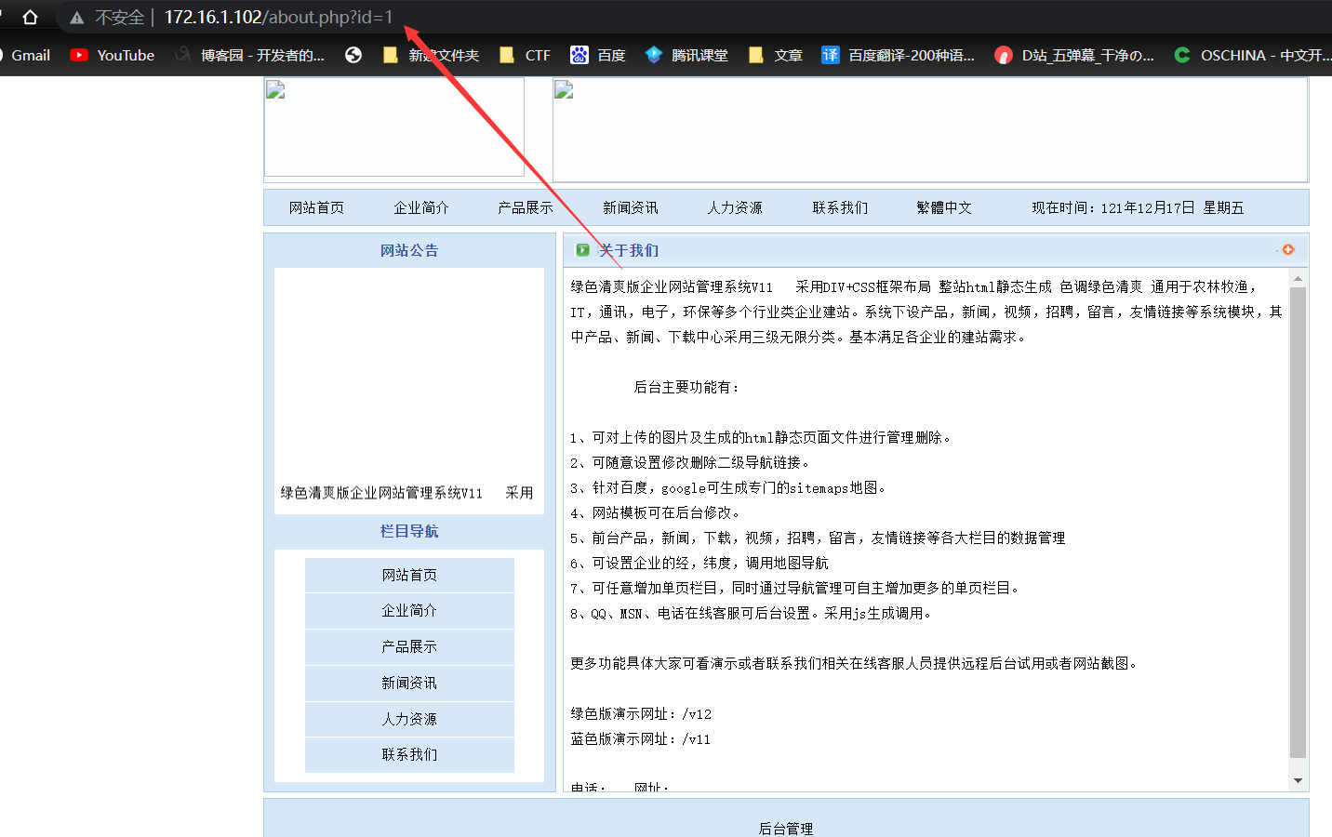1332x837 pixels.
Task: Click feature line 7 about 单页栏目
Action: (797, 588)
